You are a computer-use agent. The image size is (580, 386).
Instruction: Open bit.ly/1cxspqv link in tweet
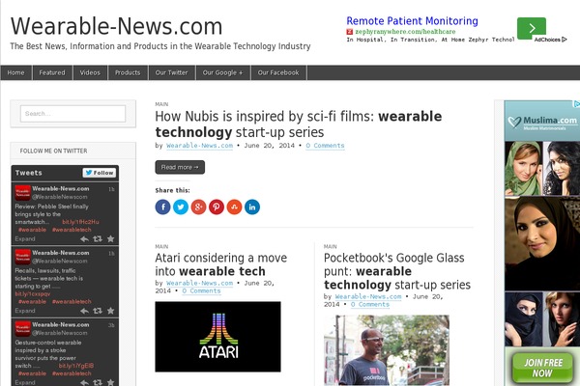33,294
